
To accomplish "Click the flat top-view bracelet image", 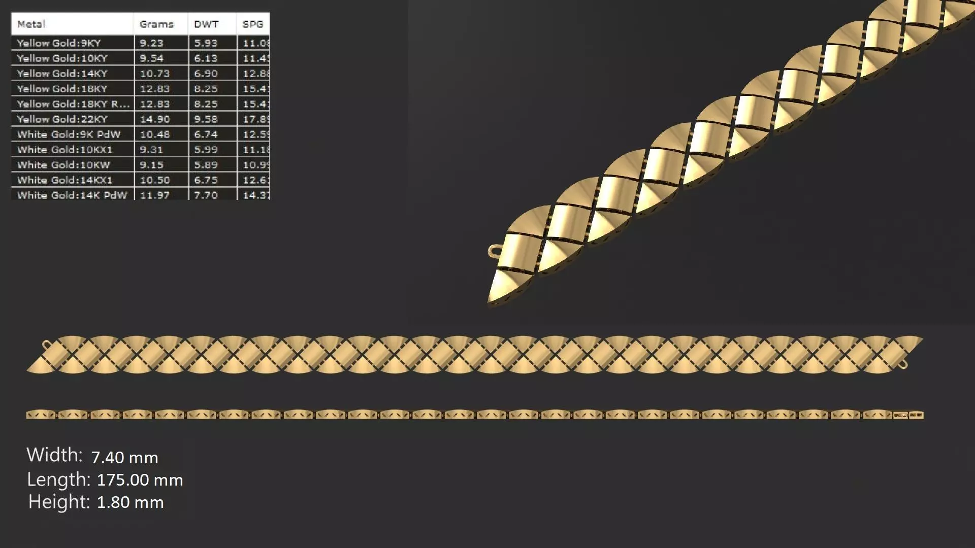I will (475, 355).
